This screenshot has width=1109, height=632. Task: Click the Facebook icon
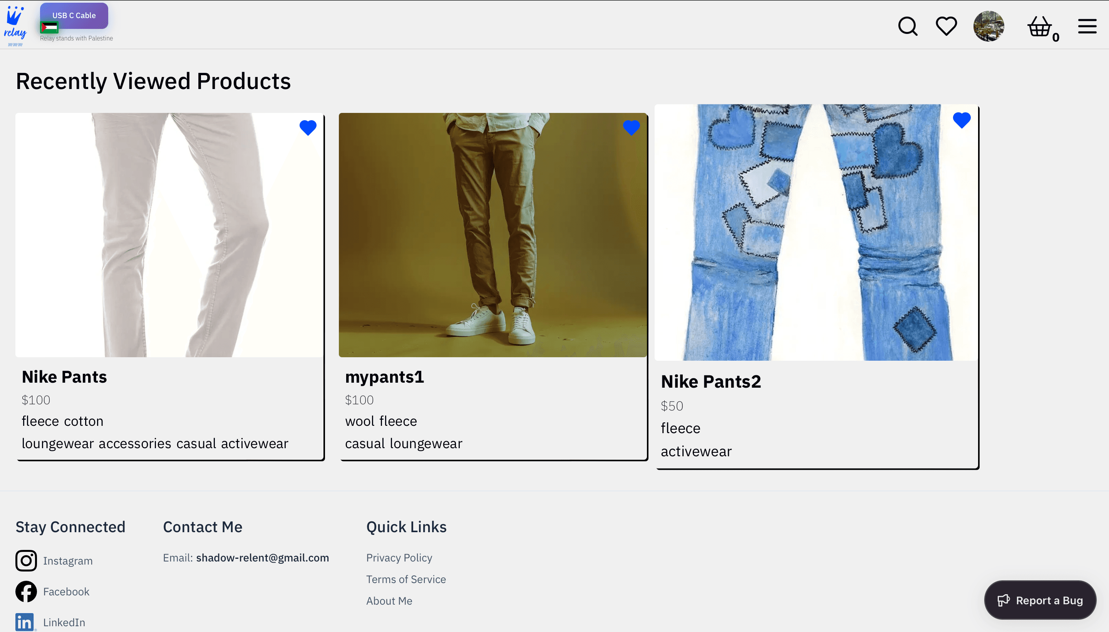[x=26, y=591]
